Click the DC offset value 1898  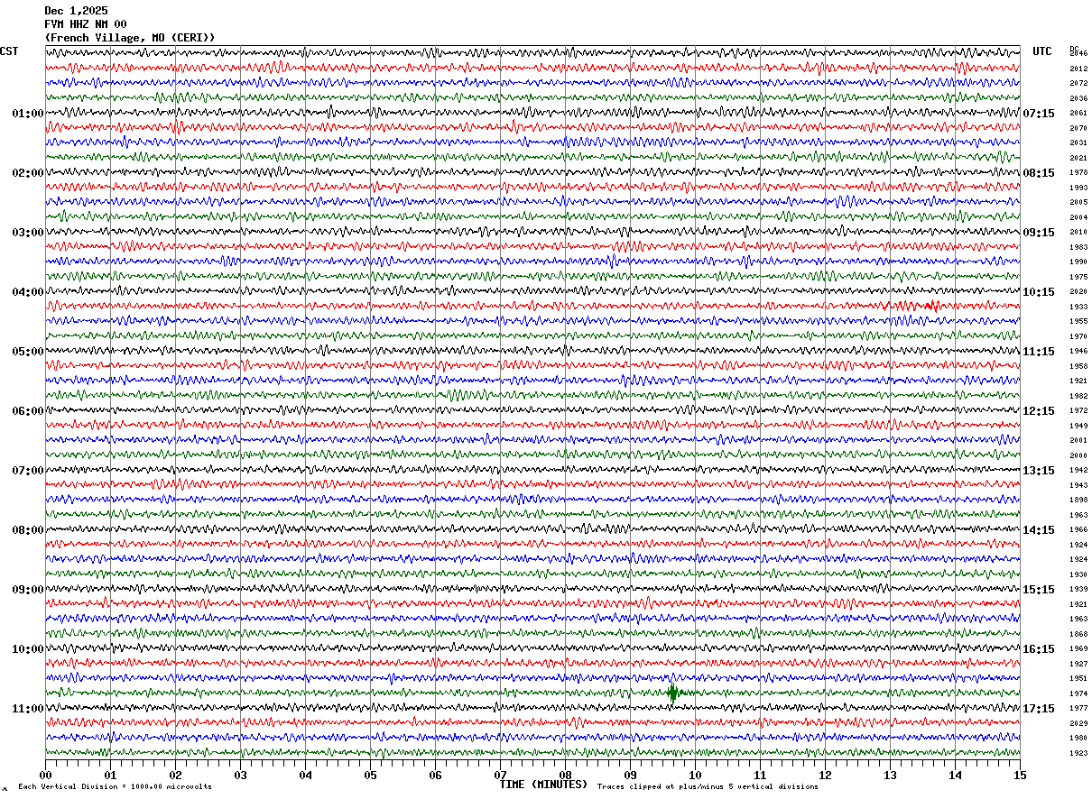pos(1078,500)
